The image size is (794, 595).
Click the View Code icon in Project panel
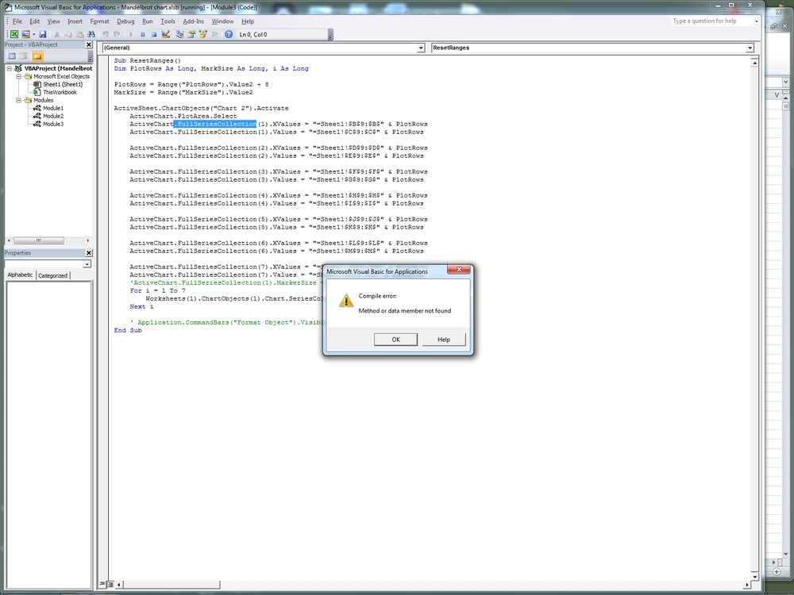(x=12, y=56)
